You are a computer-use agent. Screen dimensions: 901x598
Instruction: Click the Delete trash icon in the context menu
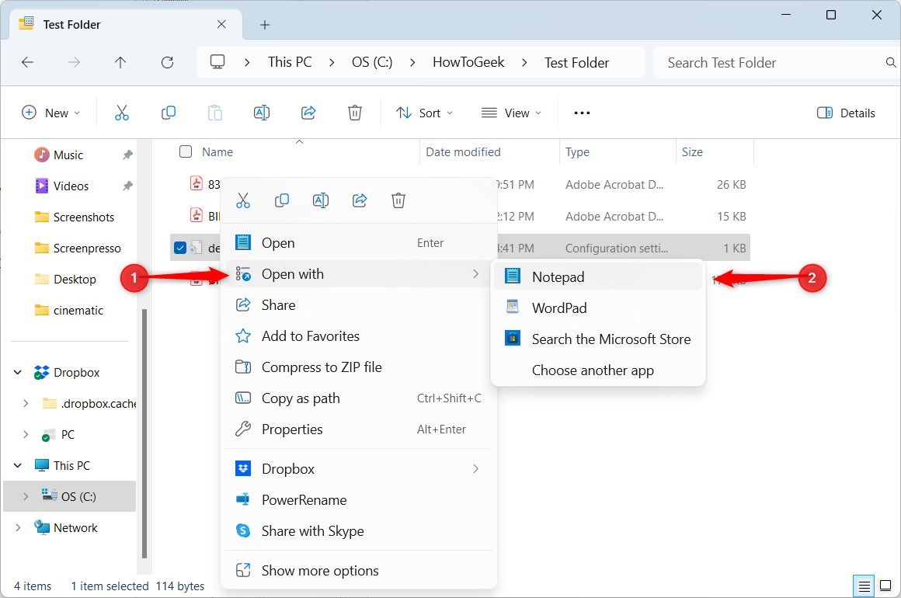398,200
